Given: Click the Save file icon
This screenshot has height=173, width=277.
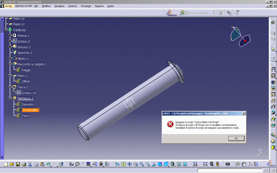Looking at the screenshot, I should (18, 164).
